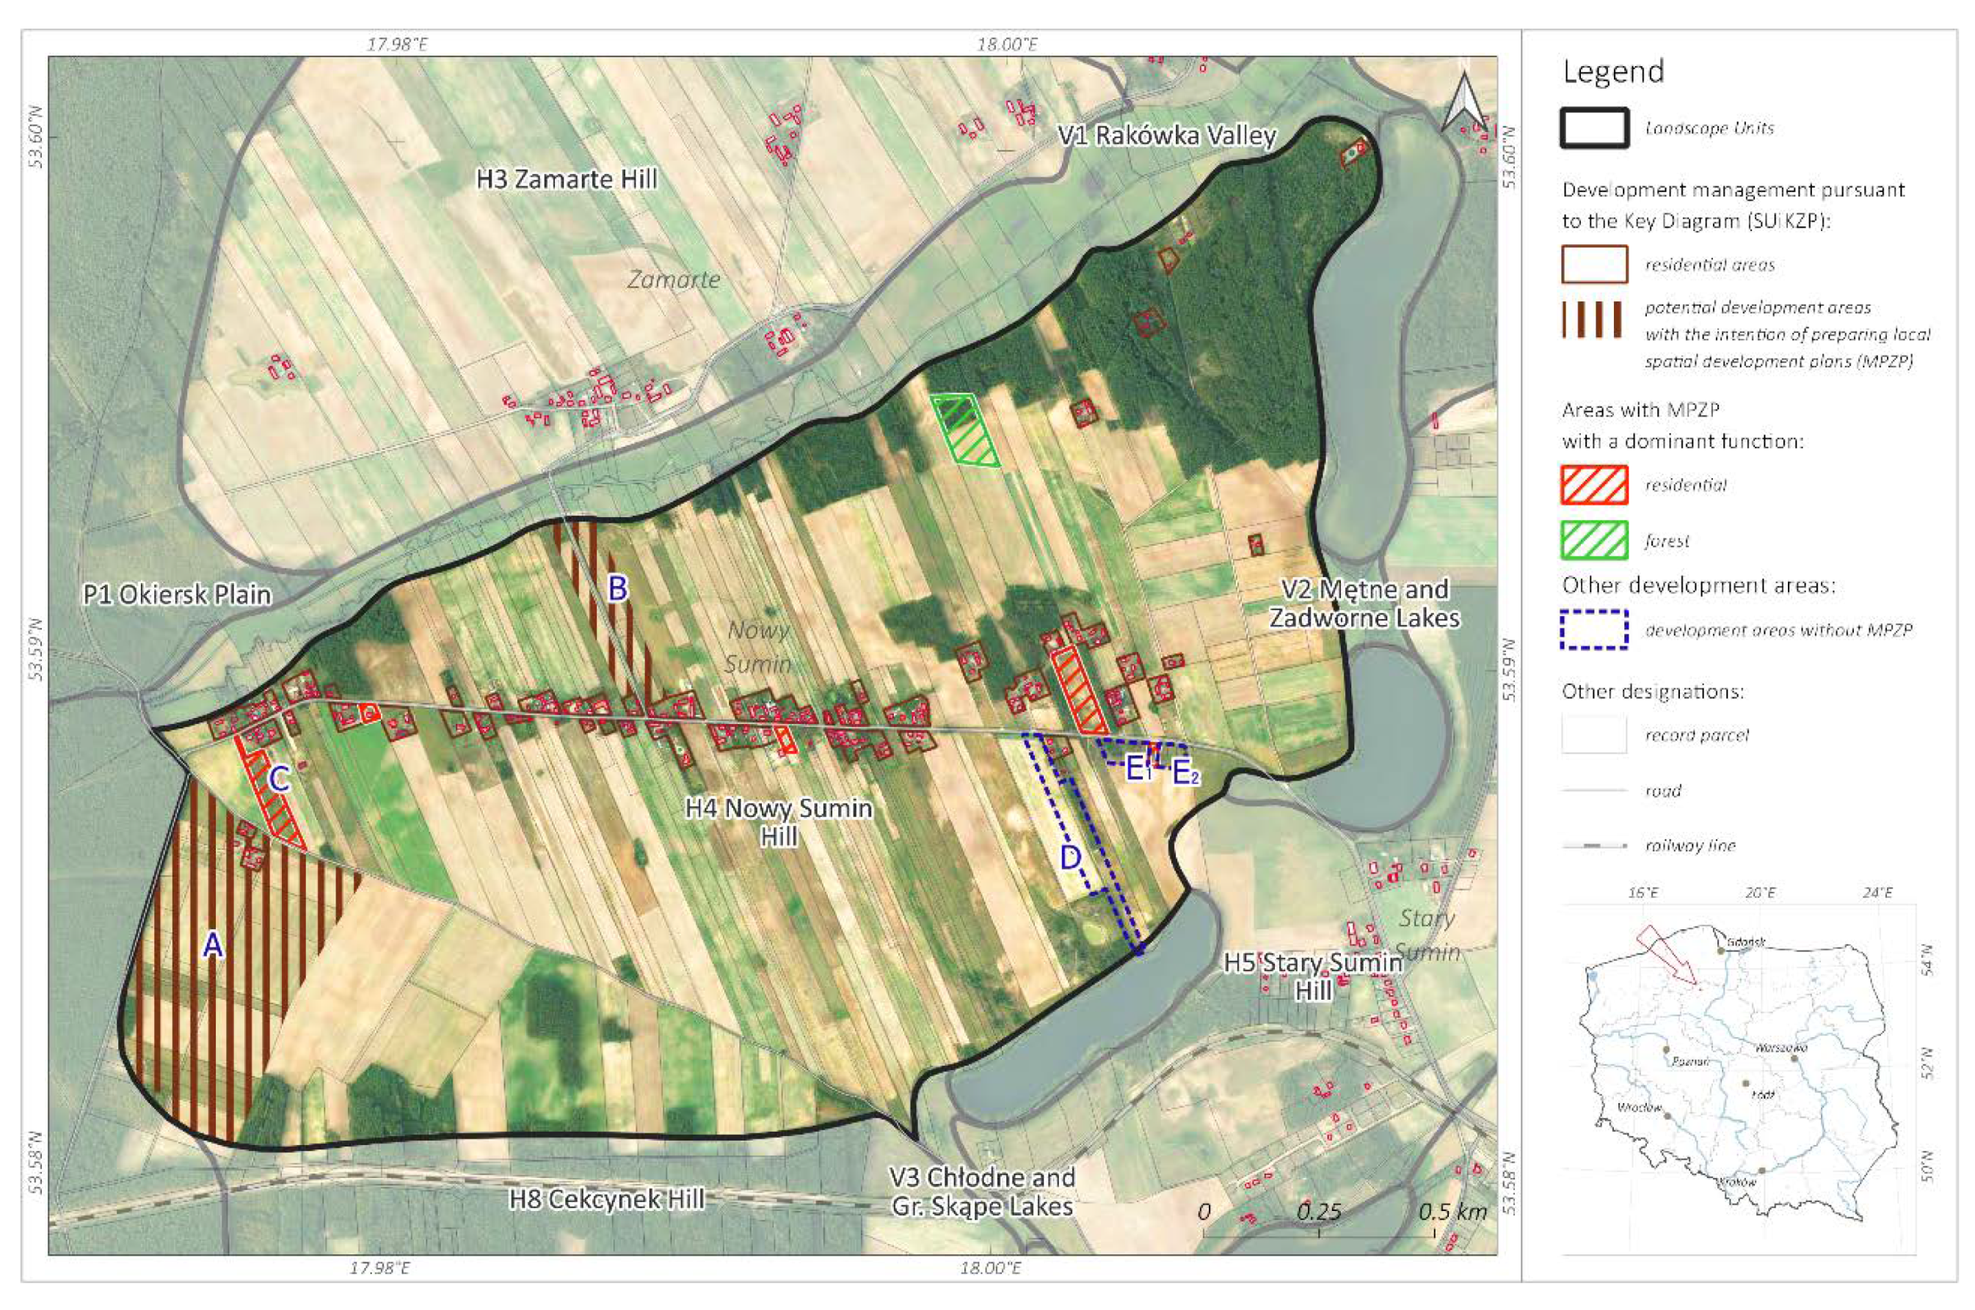Click the '0.5 km' scale bar label
The width and height of the screenshot is (1975, 1310).
point(1452,1212)
